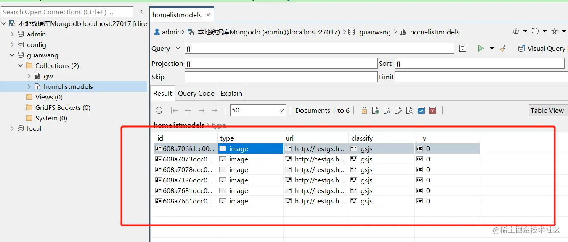Open the run query options dropdown arrow
The width and height of the screenshot is (568, 242).
[x=492, y=49]
